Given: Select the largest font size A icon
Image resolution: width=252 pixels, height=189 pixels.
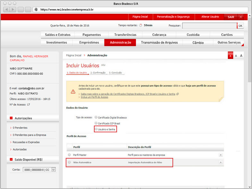Looking at the screenshot, I should pyautogui.click(x=241, y=56).
